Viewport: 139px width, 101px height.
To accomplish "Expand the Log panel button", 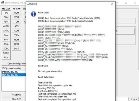I will coord(134,99).
